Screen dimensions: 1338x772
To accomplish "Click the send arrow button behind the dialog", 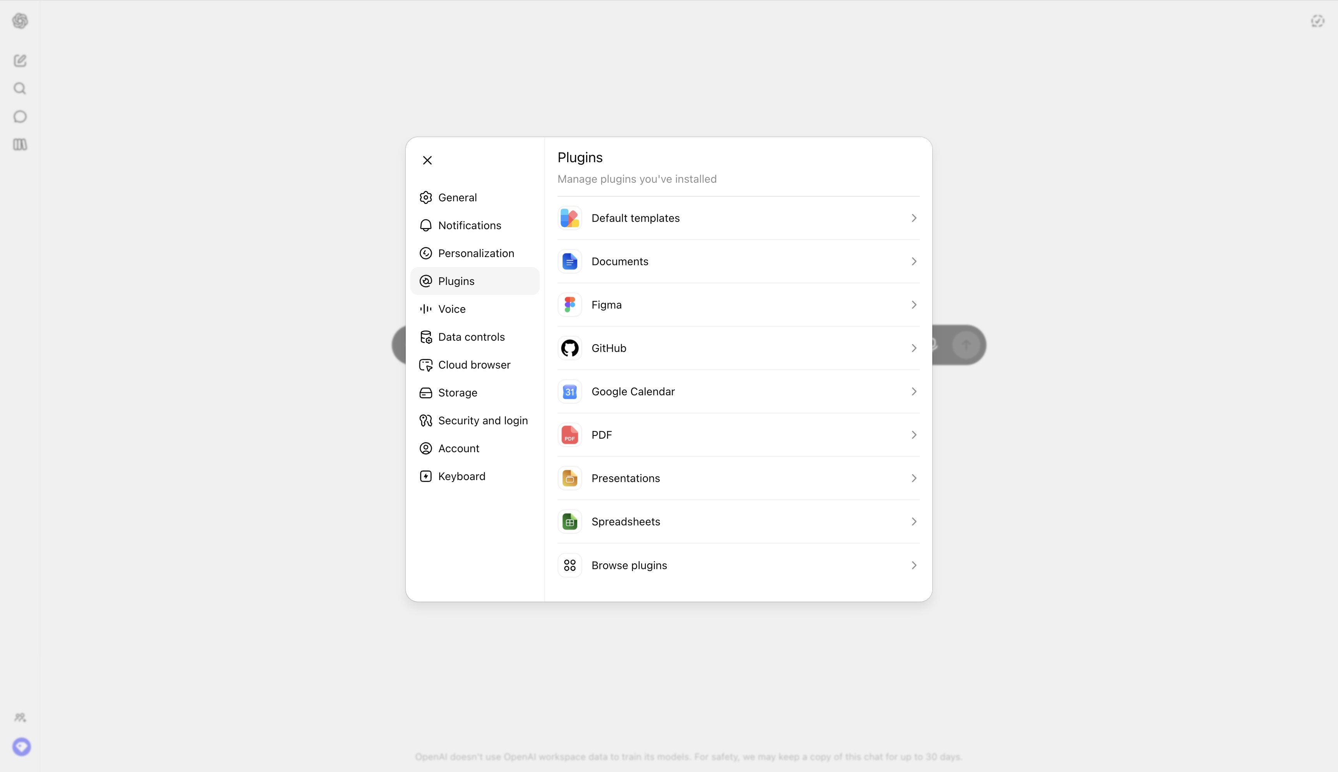I will (966, 345).
